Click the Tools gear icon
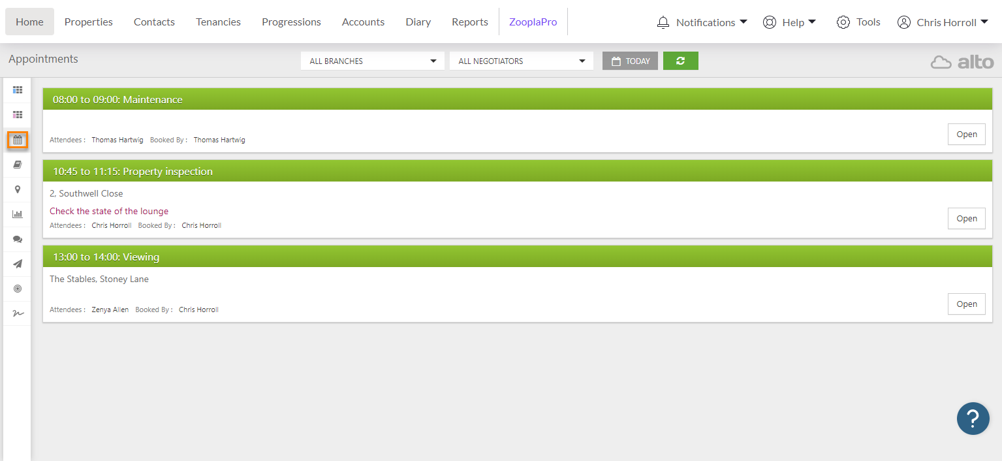1002x461 pixels. click(x=843, y=22)
